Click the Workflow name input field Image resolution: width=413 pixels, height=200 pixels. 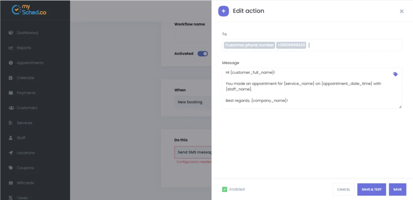click(x=193, y=37)
